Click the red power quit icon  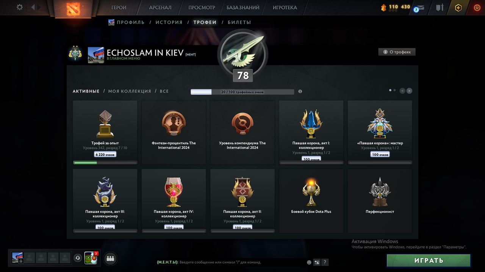477,8
